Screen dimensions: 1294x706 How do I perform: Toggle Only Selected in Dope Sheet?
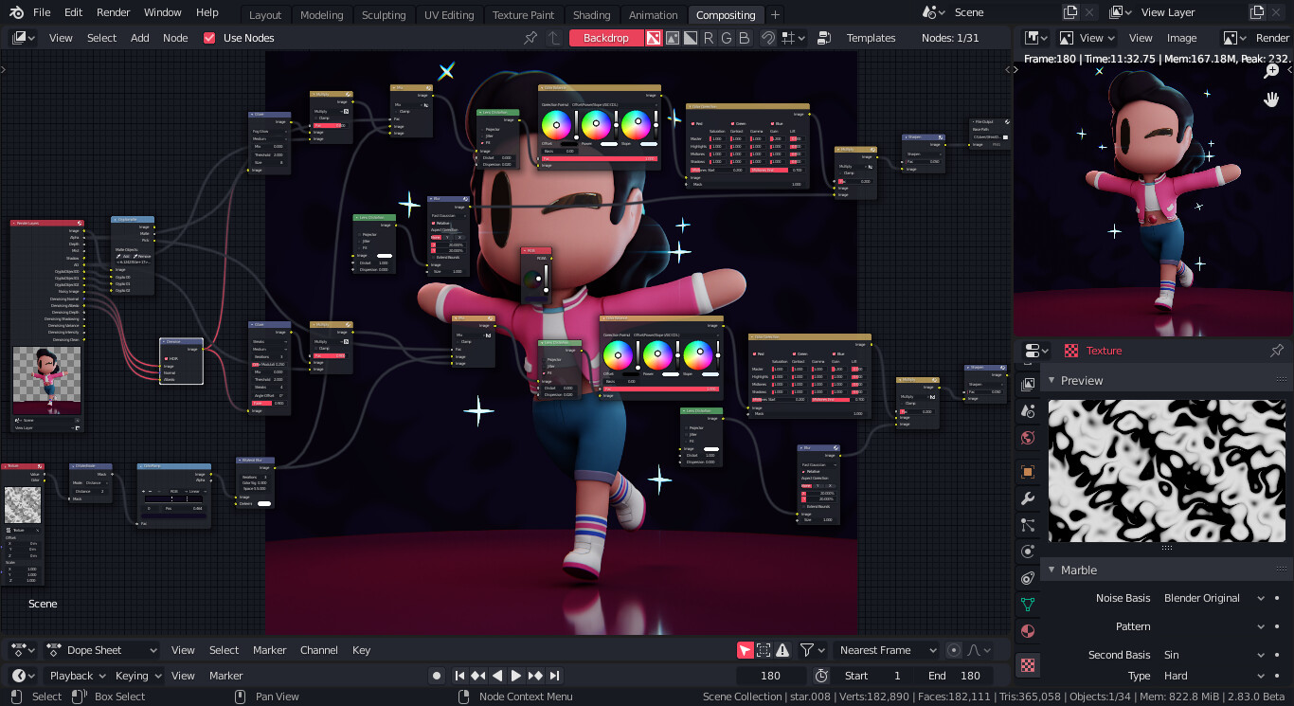(x=746, y=650)
